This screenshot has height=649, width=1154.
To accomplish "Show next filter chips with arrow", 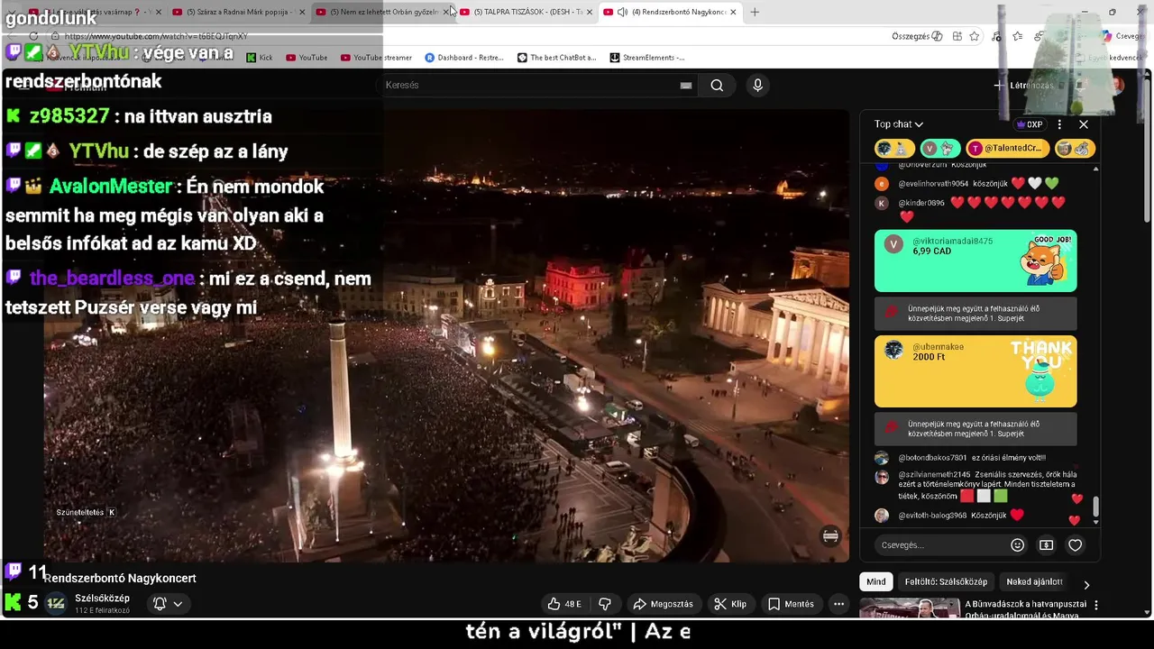I will (1086, 584).
